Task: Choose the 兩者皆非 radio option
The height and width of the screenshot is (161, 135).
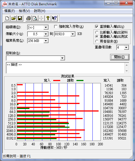Action: point(97,41)
